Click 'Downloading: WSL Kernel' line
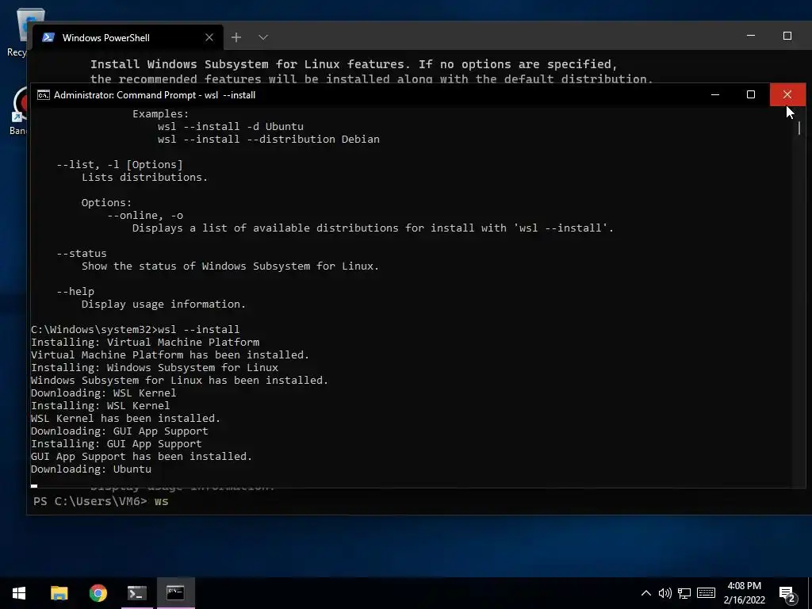The height and width of the screenshot is (609, 812). tap(104, 393)
